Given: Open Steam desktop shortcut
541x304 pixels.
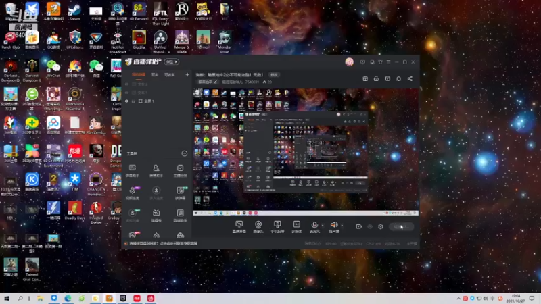Looking at the screenshot, I should [x=74, y=12].
